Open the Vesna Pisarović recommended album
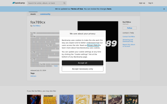 tap(50, 99)
